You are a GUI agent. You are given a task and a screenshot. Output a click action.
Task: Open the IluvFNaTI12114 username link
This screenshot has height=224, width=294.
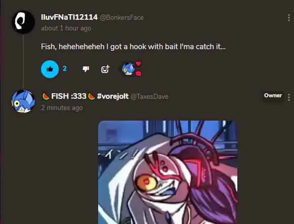click(x=69, y=17)
